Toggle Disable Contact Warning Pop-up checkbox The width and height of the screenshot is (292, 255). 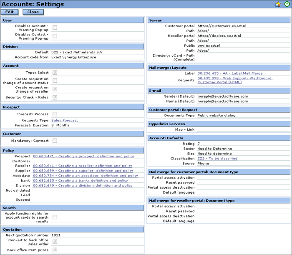point(55,36)
